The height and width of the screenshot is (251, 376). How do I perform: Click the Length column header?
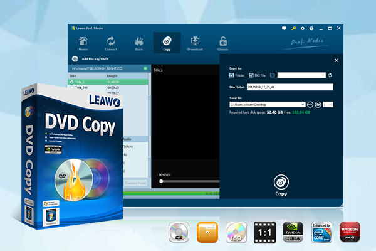point(112,76)
